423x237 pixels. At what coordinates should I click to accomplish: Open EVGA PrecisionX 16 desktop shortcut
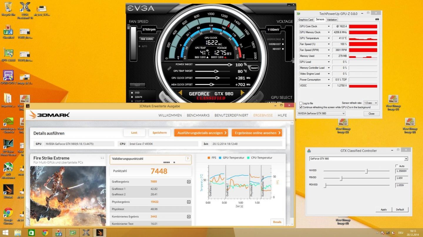[x=25, y=11]
